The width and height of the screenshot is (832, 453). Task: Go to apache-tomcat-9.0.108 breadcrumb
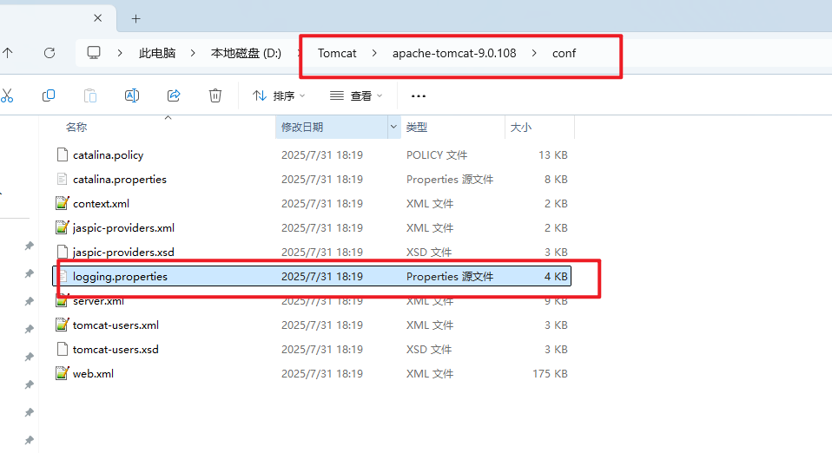pyautogui.click(x=454, y=53)
